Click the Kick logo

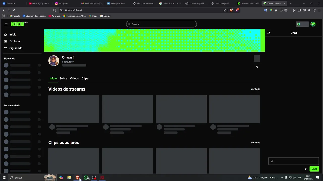19,24
